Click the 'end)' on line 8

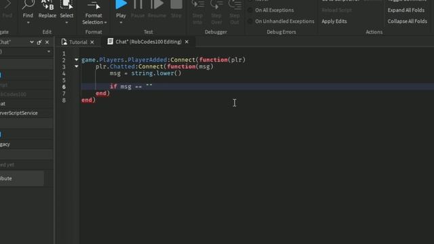tap(89, 100)
